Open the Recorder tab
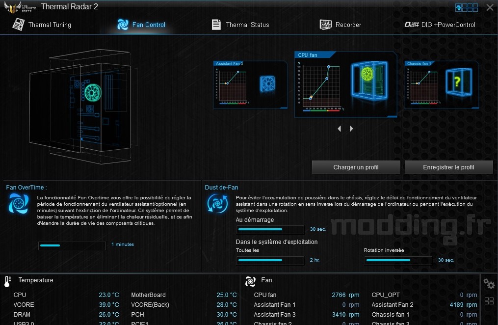The height and width of the screenshot is (325, 498). pyautogui.click(x=340, y=25)
